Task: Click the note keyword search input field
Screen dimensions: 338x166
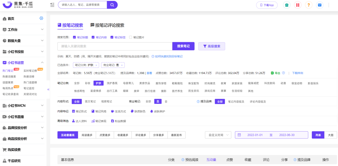Action: coord(115,46)
